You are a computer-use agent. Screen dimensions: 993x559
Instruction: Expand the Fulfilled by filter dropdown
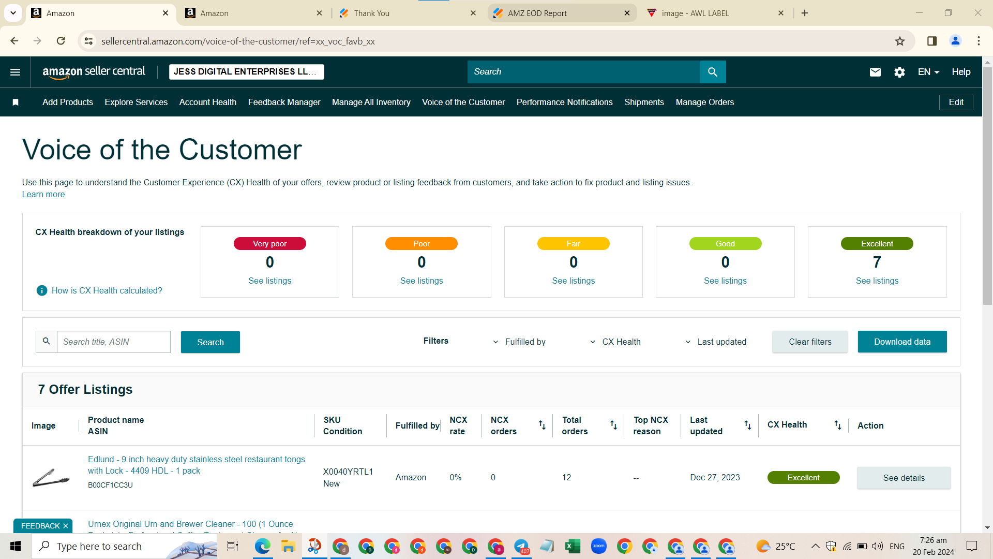pyautogui.click(x=519, y=342)
